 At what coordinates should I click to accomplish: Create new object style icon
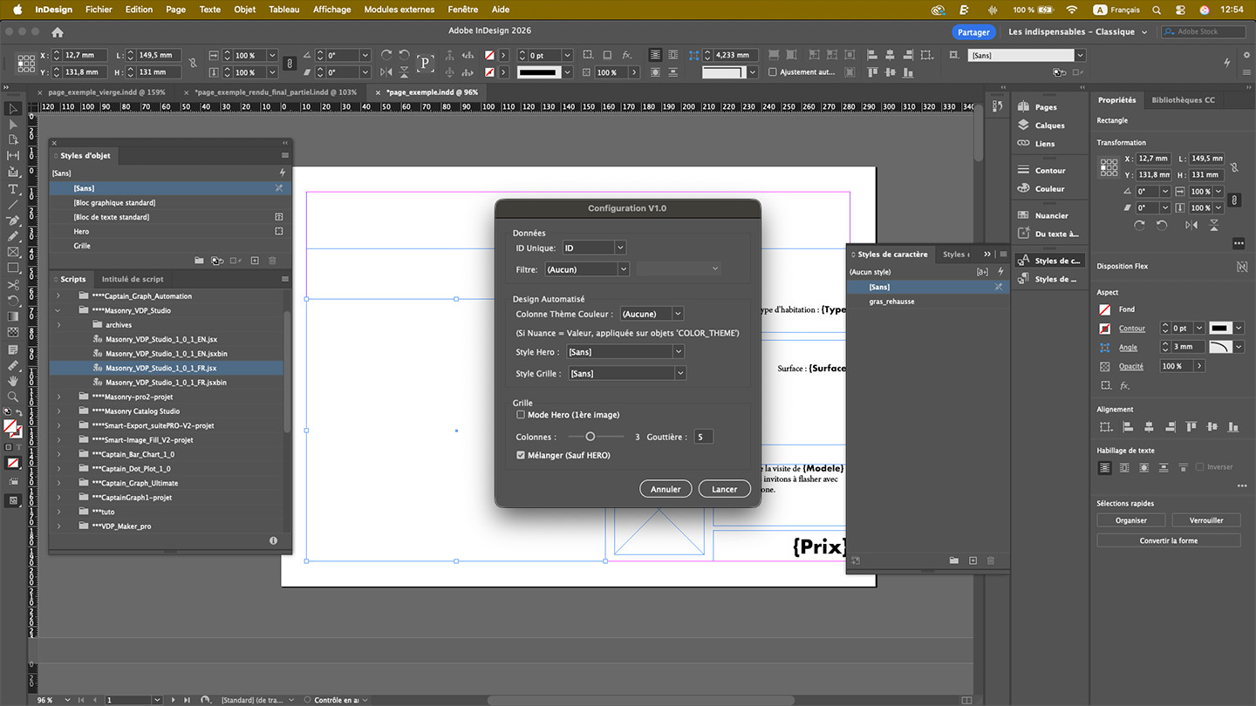pos(255,261)
